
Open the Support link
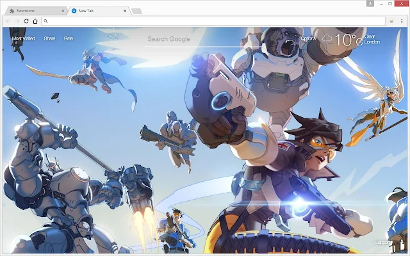[382, 242]
